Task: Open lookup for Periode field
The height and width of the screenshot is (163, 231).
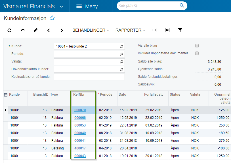Action: (121, 54)
